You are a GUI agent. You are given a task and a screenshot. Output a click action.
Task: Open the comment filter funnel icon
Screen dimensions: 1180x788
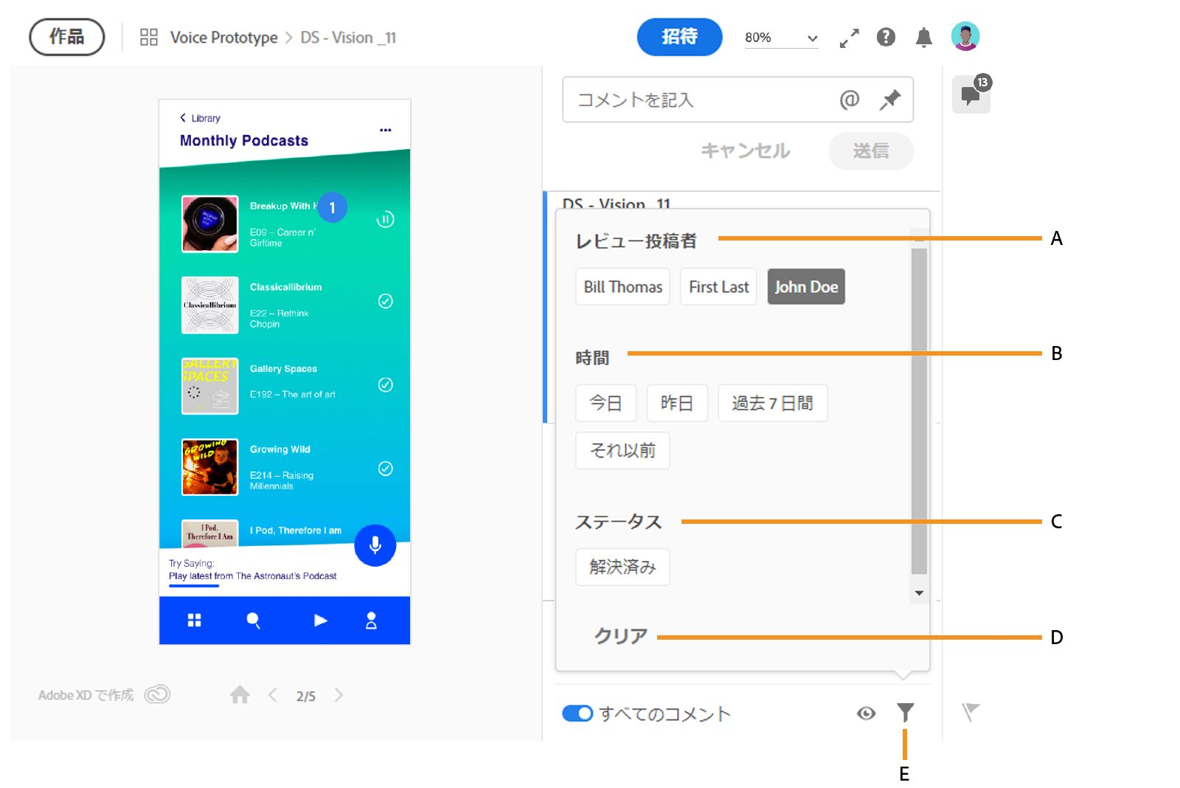tap(905, 713)
